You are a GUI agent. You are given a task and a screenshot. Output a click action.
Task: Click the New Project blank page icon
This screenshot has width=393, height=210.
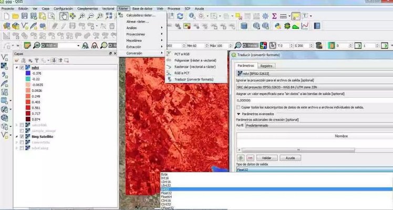click(x=6, y=16)
